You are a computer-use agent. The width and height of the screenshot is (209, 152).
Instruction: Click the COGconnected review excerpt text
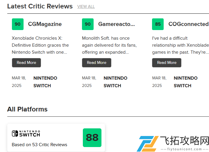coord(181,45)
